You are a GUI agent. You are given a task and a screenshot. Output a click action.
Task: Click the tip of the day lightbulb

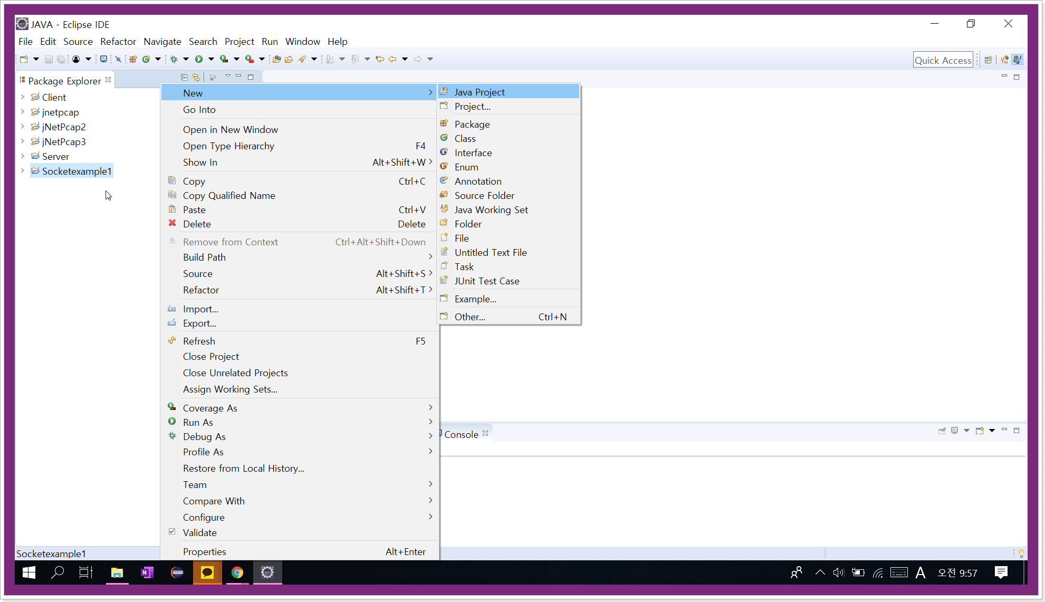(1021, 553)
